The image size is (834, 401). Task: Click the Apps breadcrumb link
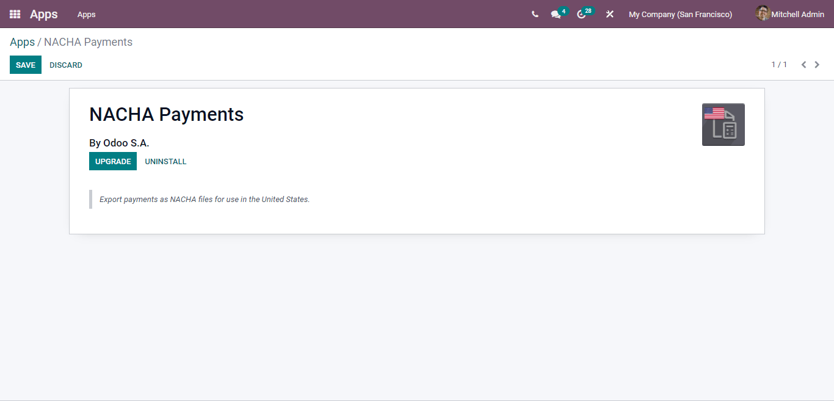22,42
